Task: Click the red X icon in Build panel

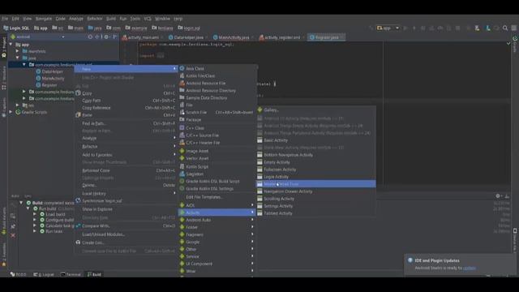Action: click(13, 235)
